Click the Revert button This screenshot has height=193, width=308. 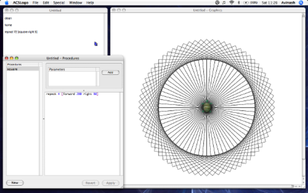click(90, 183)
